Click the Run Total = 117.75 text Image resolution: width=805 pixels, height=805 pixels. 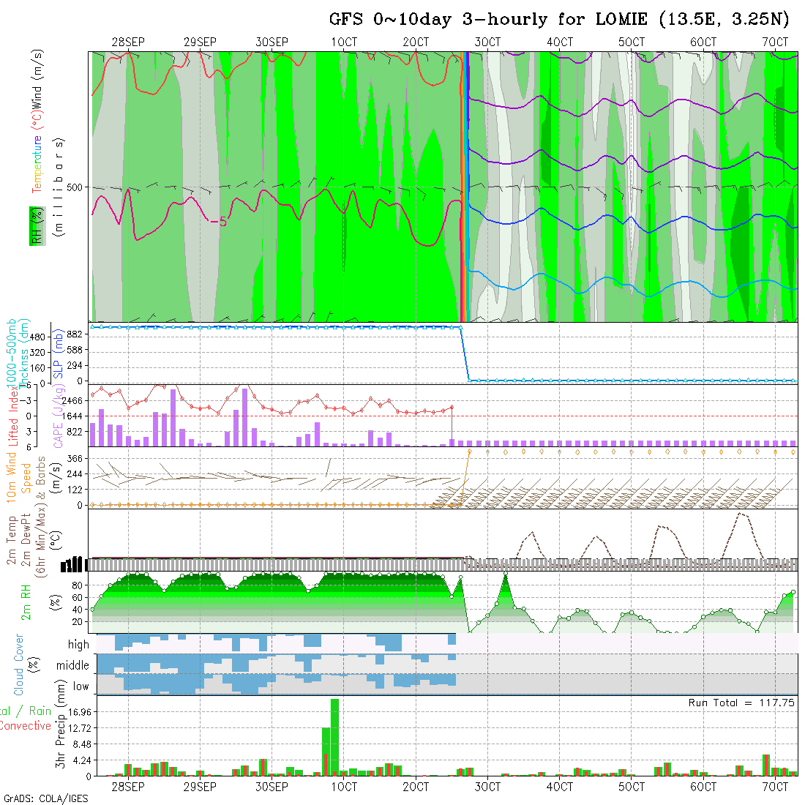point(741,703)
